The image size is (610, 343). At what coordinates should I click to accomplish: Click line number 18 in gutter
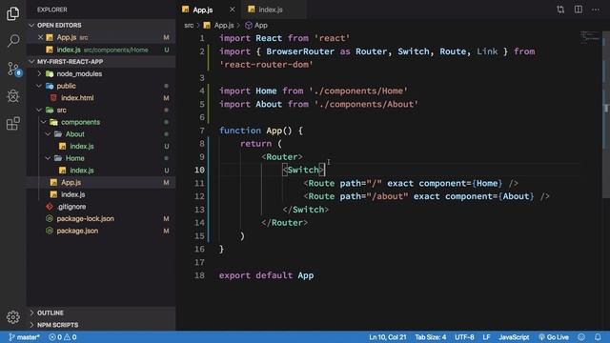pyautogui.click(x=199, y=275)
